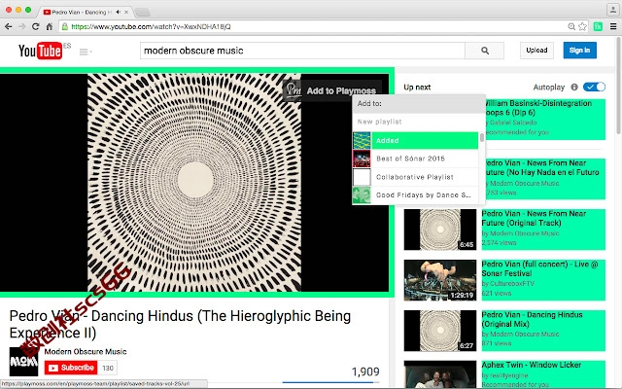This screenshot has height=389, width=622.
Task: Click the green padlock in address bar
Action: (x=65, y=26)
